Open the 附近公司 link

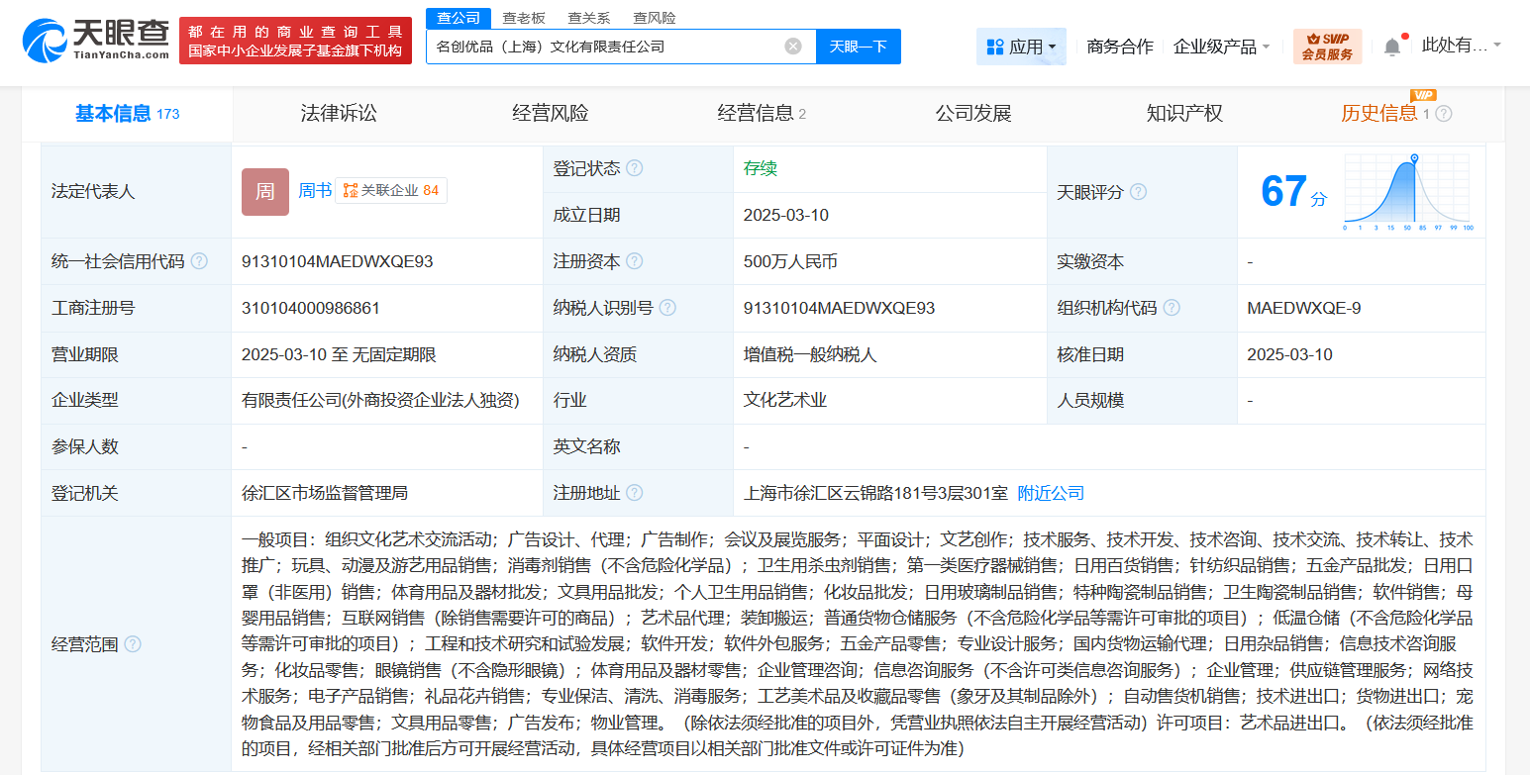1050,493
